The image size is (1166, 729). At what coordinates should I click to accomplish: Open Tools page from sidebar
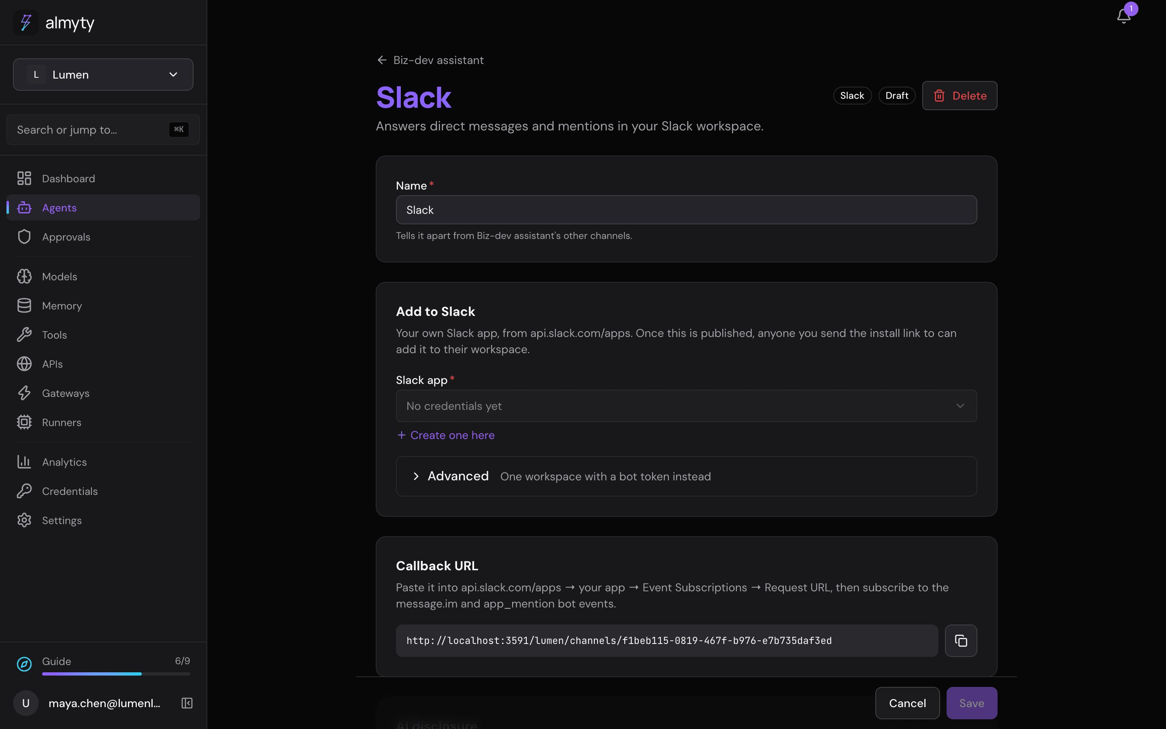(x=103, y=335)
